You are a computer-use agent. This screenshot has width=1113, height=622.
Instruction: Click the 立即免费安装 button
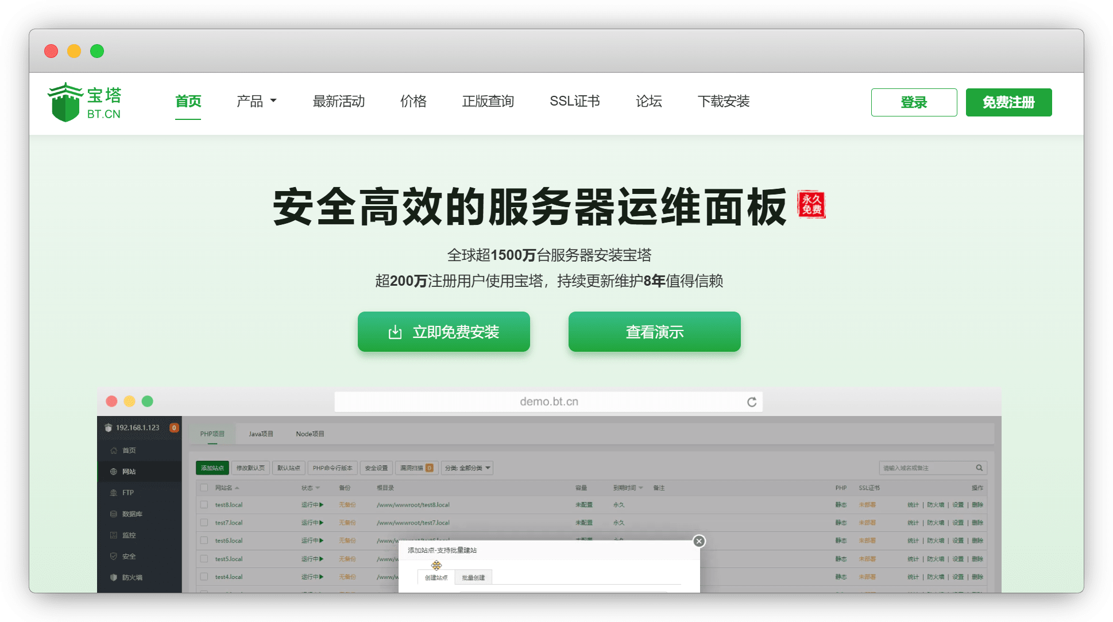coord(443,332)
